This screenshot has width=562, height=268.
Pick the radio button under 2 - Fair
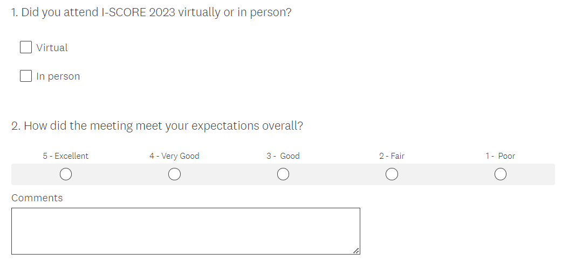click(x=392, y=174)
